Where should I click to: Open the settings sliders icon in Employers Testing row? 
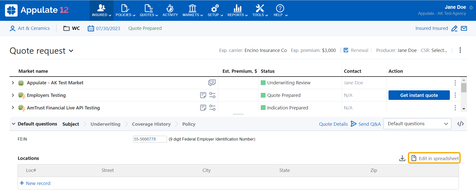(212, 95)
